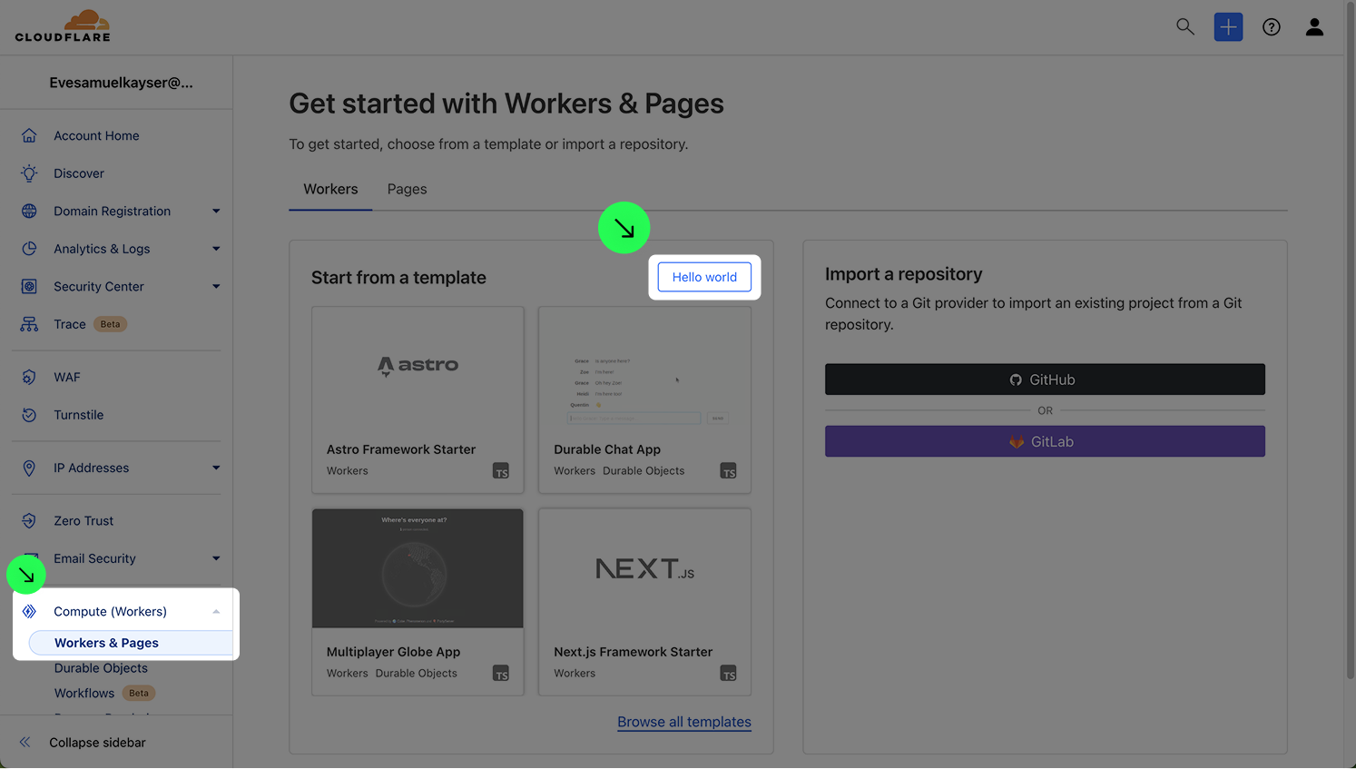Screen dimensions: 1356x769
Task: Select Workers & Pages in sidebar
Action: (131, 643)
